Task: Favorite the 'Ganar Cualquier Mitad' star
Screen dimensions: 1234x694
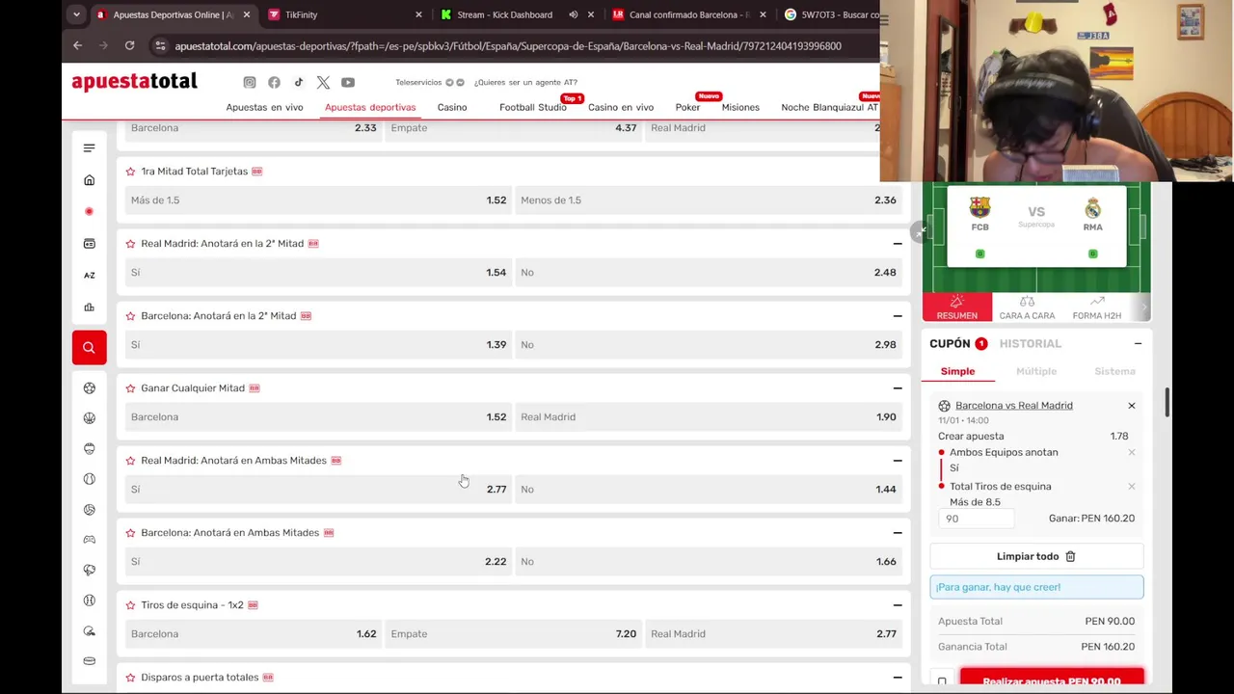Action: pos(130,387)
